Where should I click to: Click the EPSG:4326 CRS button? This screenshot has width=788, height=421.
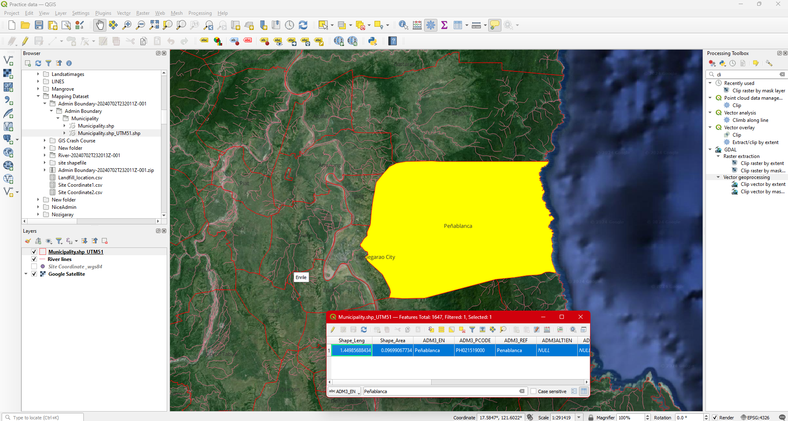pyautogui.click(x=755, y=417)
